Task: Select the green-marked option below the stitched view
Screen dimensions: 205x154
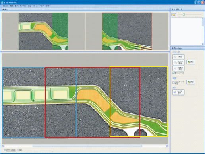Action: [10, 150]
